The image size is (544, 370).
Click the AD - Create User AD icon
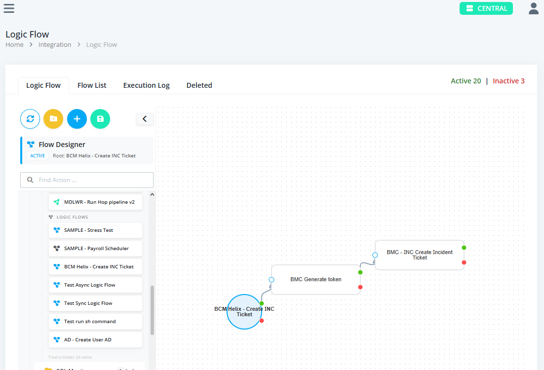click(x=57, y=340)
